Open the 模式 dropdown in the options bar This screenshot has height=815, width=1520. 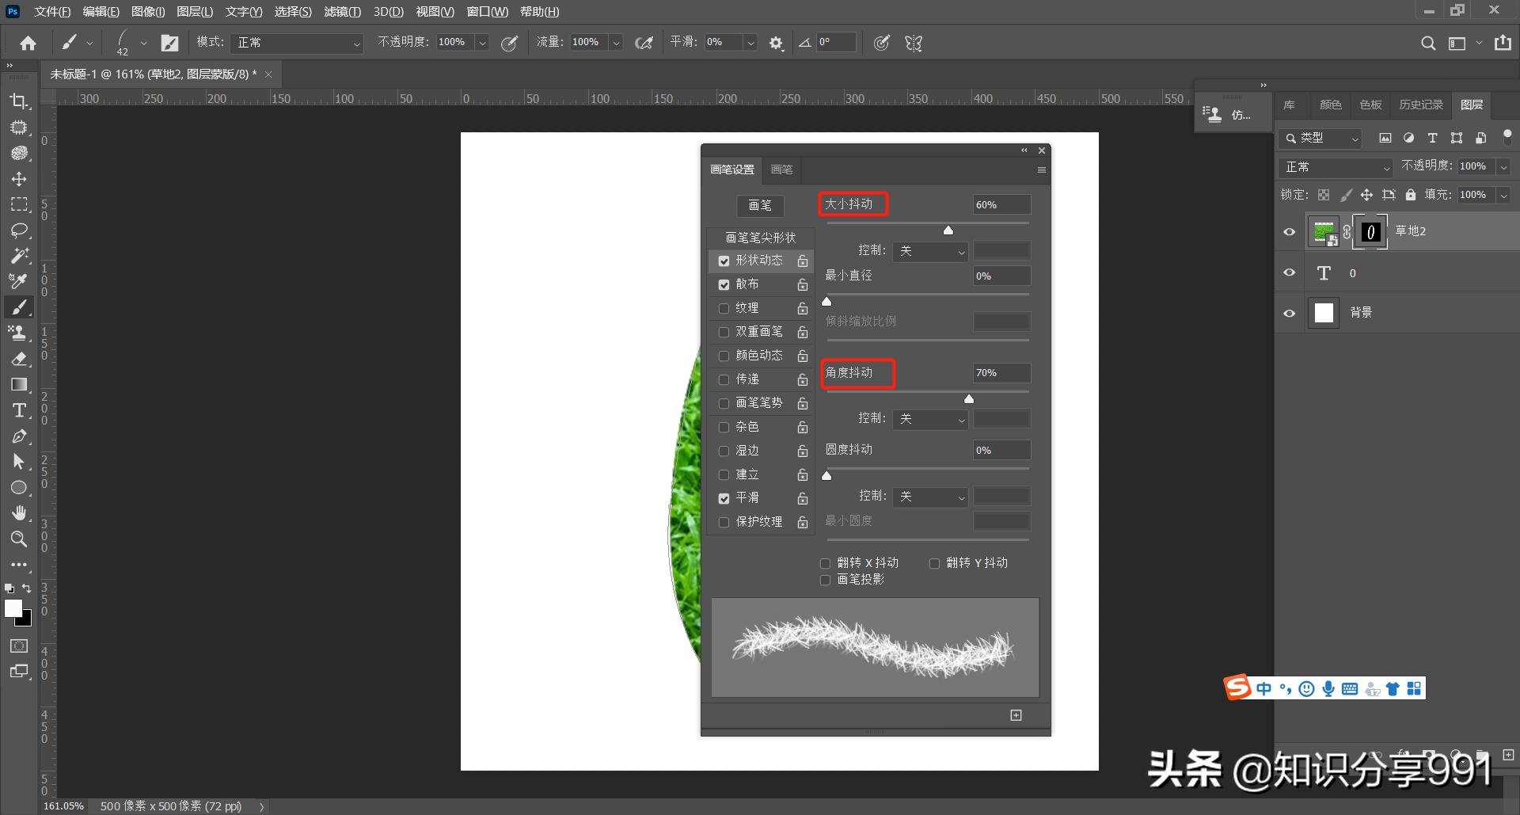click(296, 42)
